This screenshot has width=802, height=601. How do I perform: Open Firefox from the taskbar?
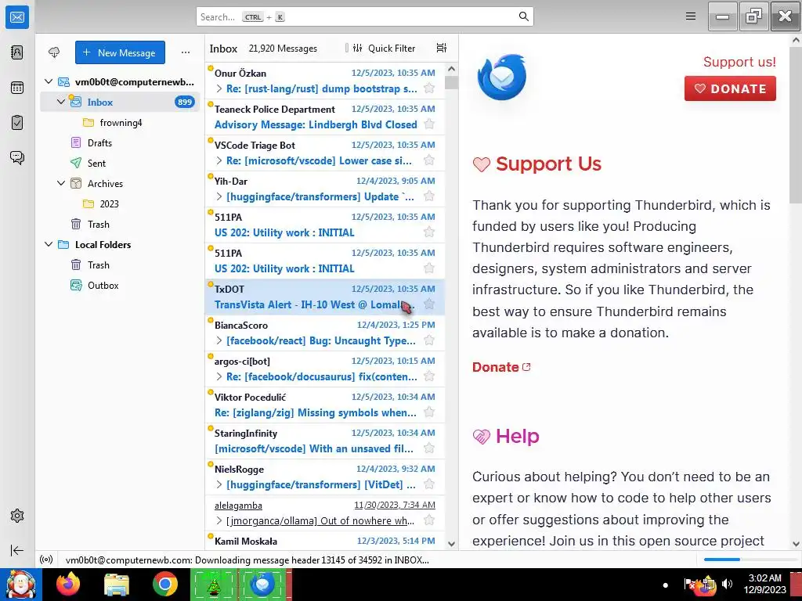click(68, 585)
